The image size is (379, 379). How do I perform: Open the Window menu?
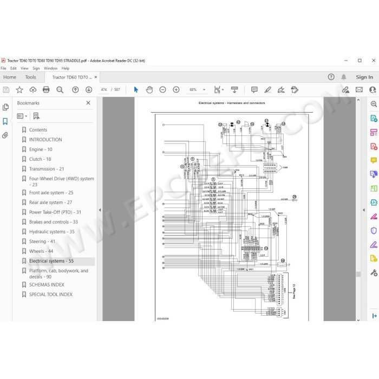50,68
